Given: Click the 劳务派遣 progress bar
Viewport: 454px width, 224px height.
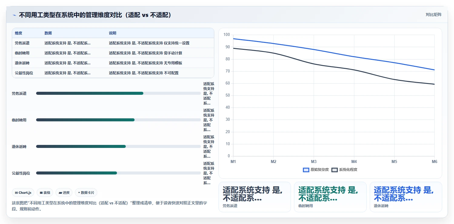Looking at the screenshot, I should click(119, 93).
